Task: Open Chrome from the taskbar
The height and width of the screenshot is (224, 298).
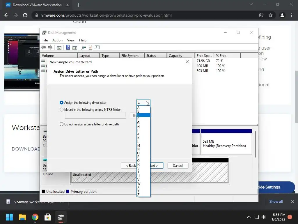Action: [35, 217]
